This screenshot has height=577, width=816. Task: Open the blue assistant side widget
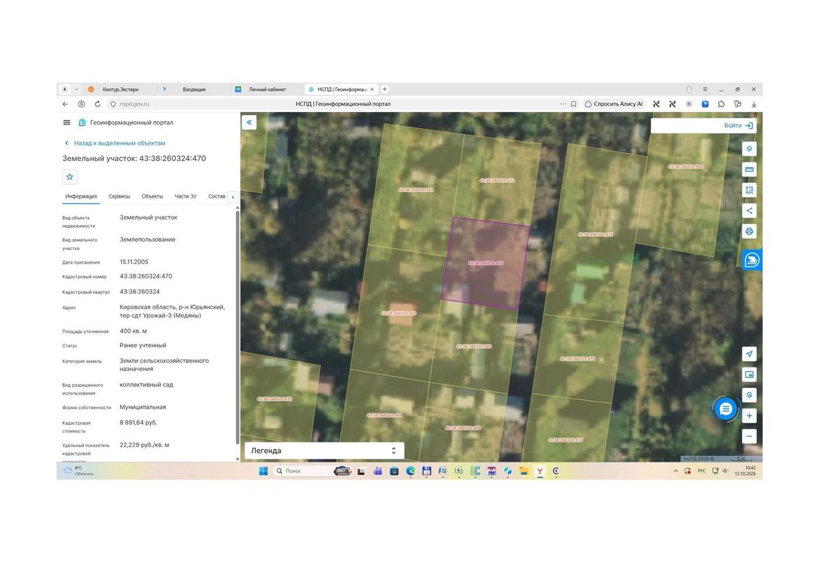point(752,260)
